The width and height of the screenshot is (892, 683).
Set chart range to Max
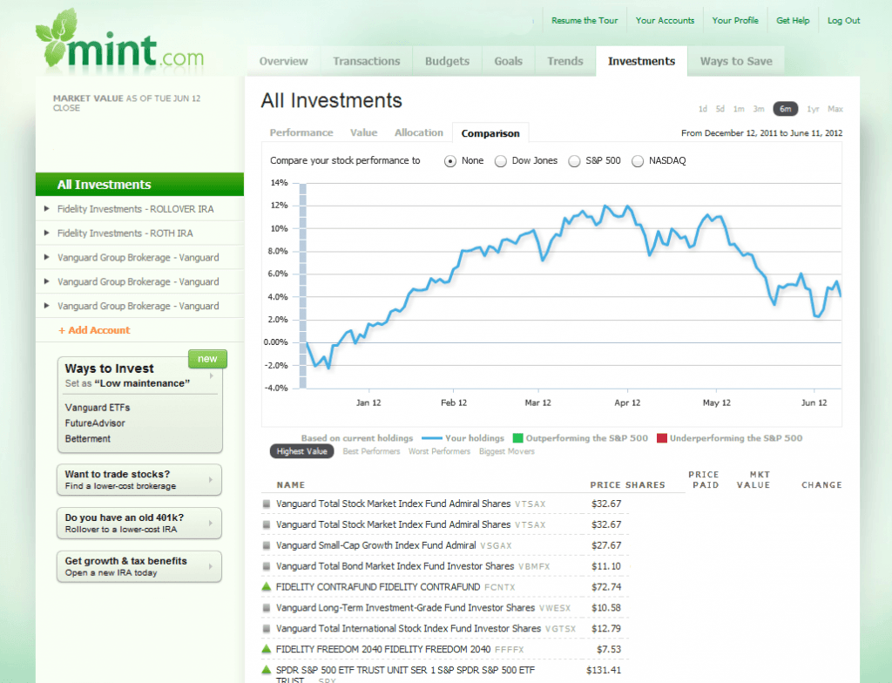point(835,109)
